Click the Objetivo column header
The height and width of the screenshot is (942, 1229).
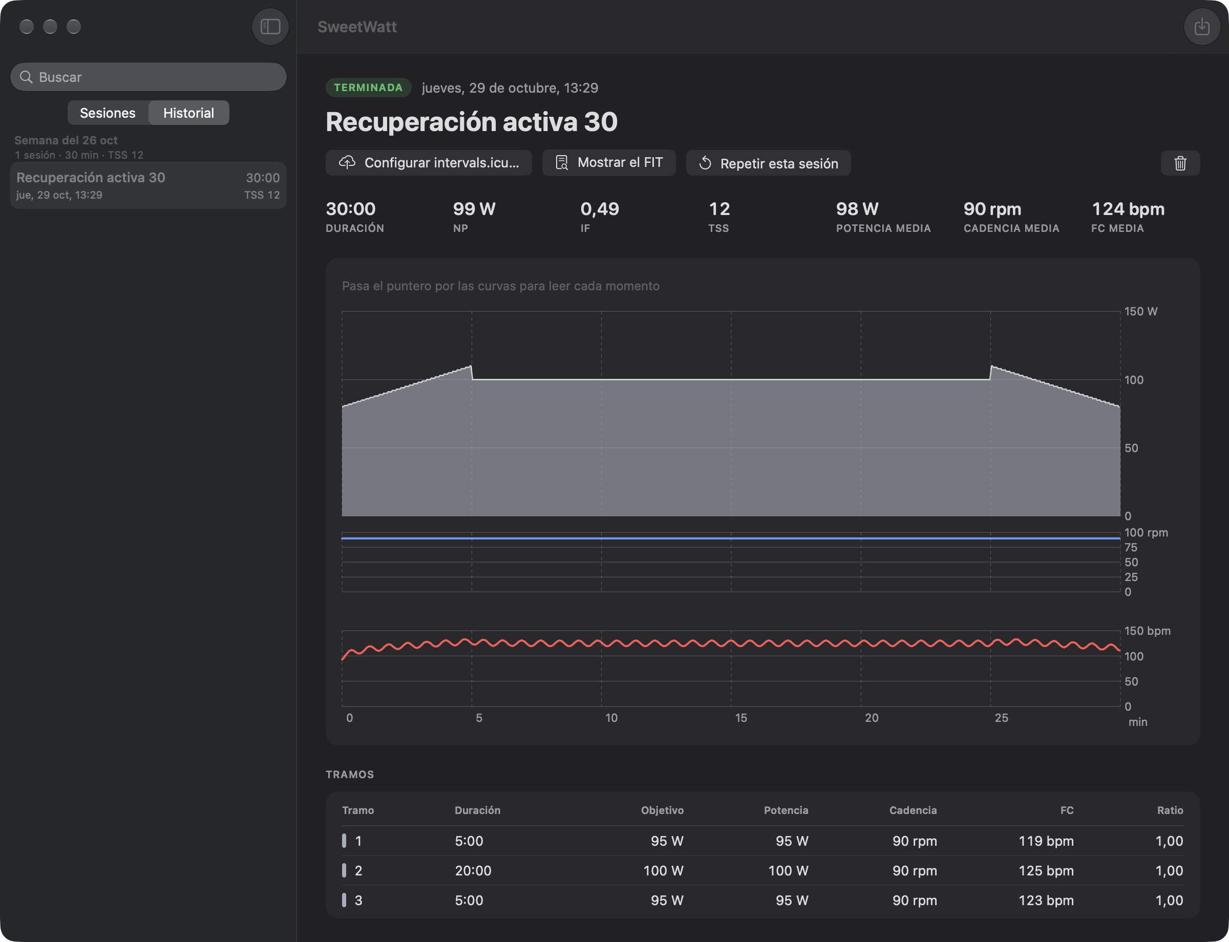pyautogui.click(x=662, y=810)
